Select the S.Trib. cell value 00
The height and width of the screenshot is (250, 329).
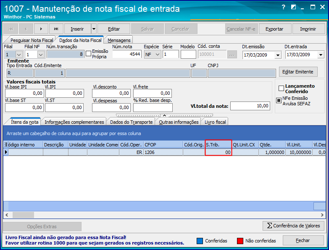pos(218,152)
